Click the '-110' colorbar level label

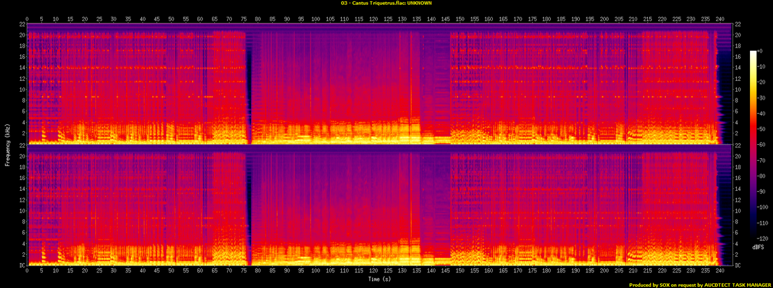[x=763, y=223]
